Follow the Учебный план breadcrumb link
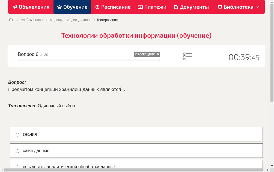Screen dimensions: 274x172 coord(31,20)
